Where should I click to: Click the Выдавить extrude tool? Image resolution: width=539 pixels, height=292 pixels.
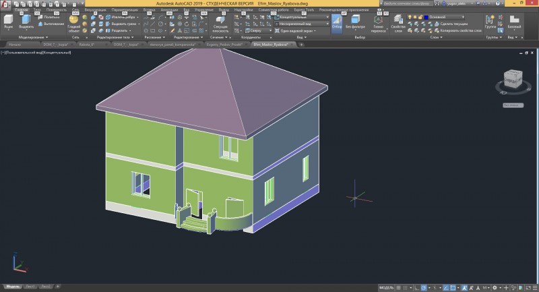click(26, 22)
